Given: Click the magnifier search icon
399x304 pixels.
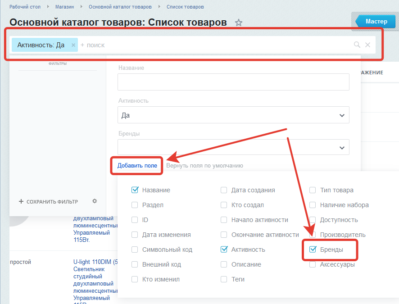Looking at the screenshot, I should click(x=357, y=45).
